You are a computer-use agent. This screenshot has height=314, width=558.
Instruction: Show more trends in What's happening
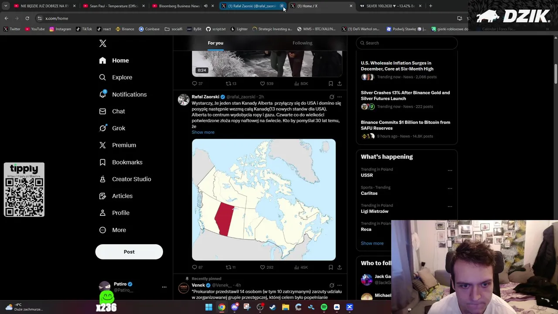[x=372, y=243]
